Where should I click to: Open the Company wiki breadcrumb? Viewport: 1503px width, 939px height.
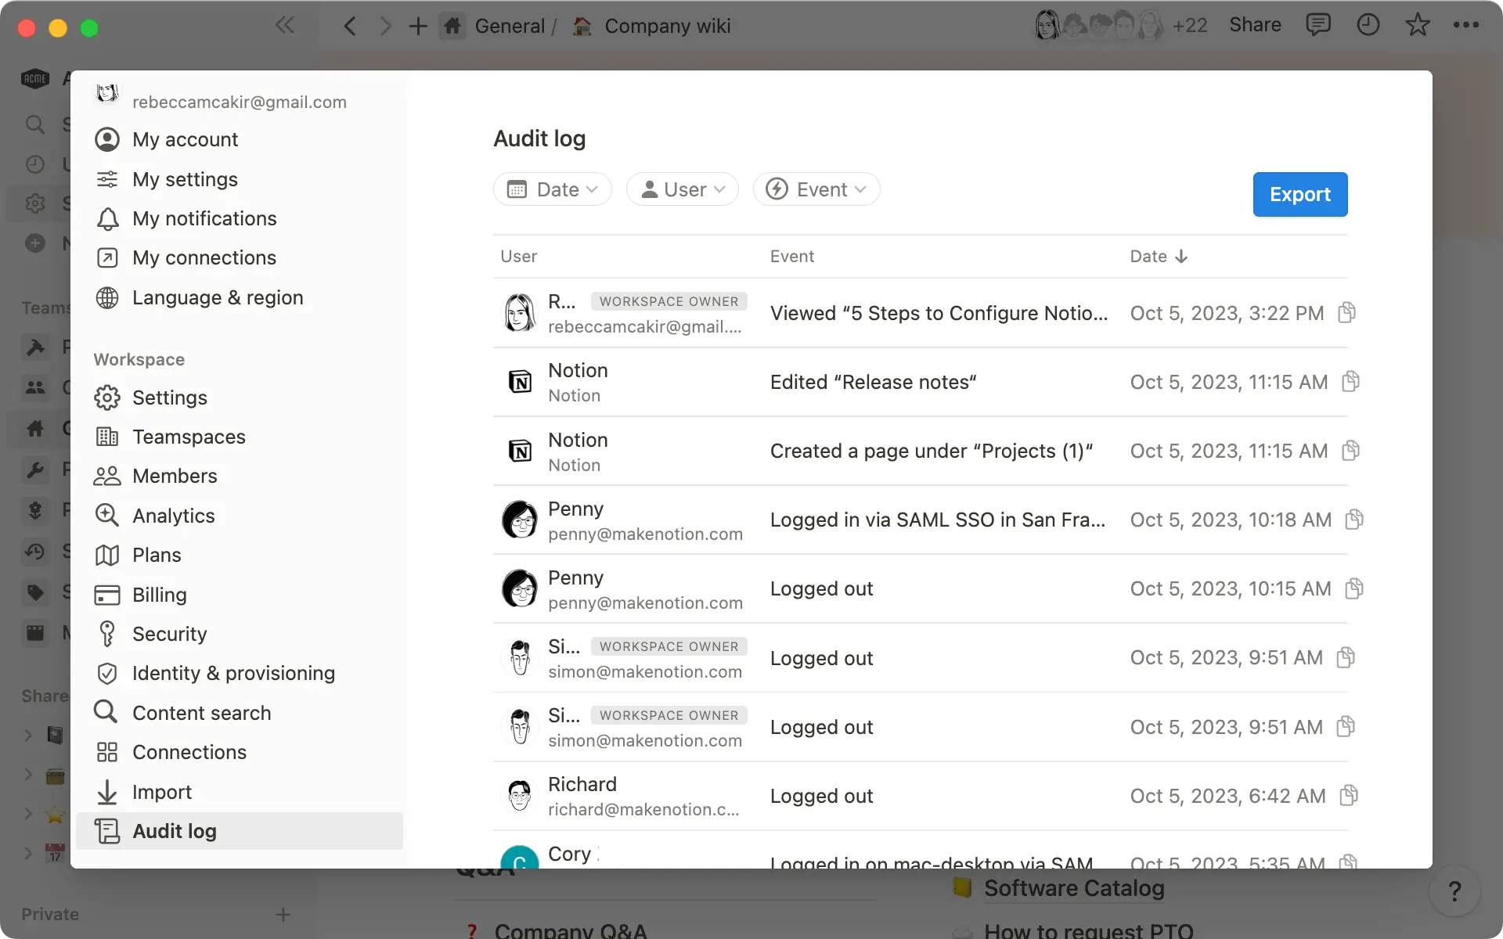point(668,25)
